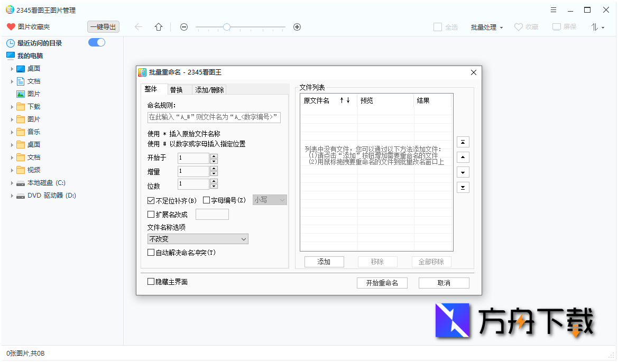The image size is (618, 362).
Task: Open the 文件名称选项 dropdown
Action: coord(198,239)
